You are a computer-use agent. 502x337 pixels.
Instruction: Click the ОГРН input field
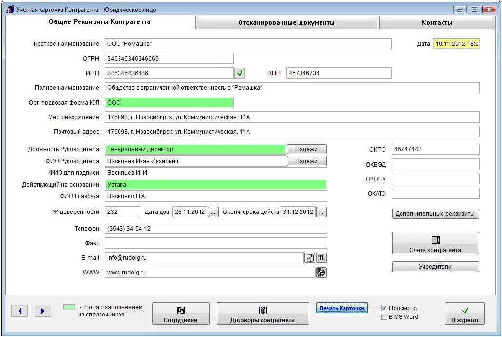tap(169, 58)
